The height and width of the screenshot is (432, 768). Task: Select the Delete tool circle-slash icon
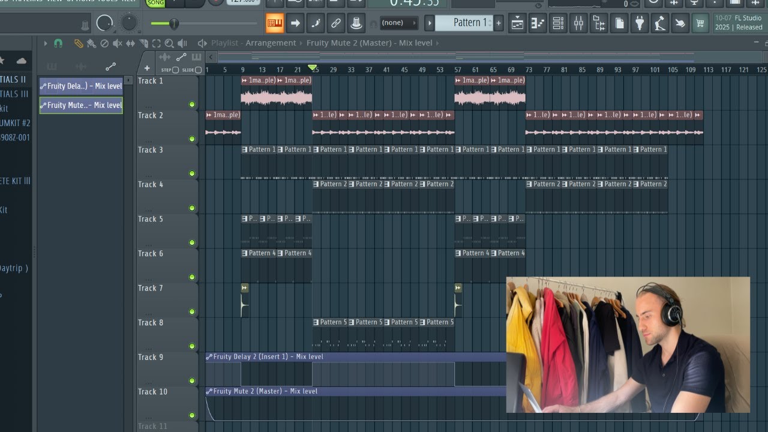click(x=104, y=43)
